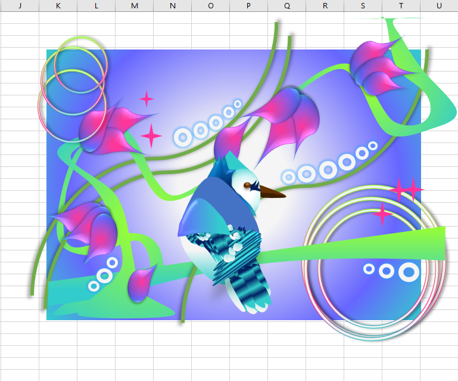
Task: Select column O header
Action: 211,5
